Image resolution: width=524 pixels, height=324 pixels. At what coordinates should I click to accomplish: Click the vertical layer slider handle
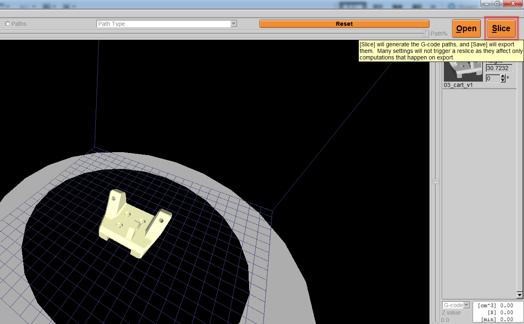click(436, 181)
